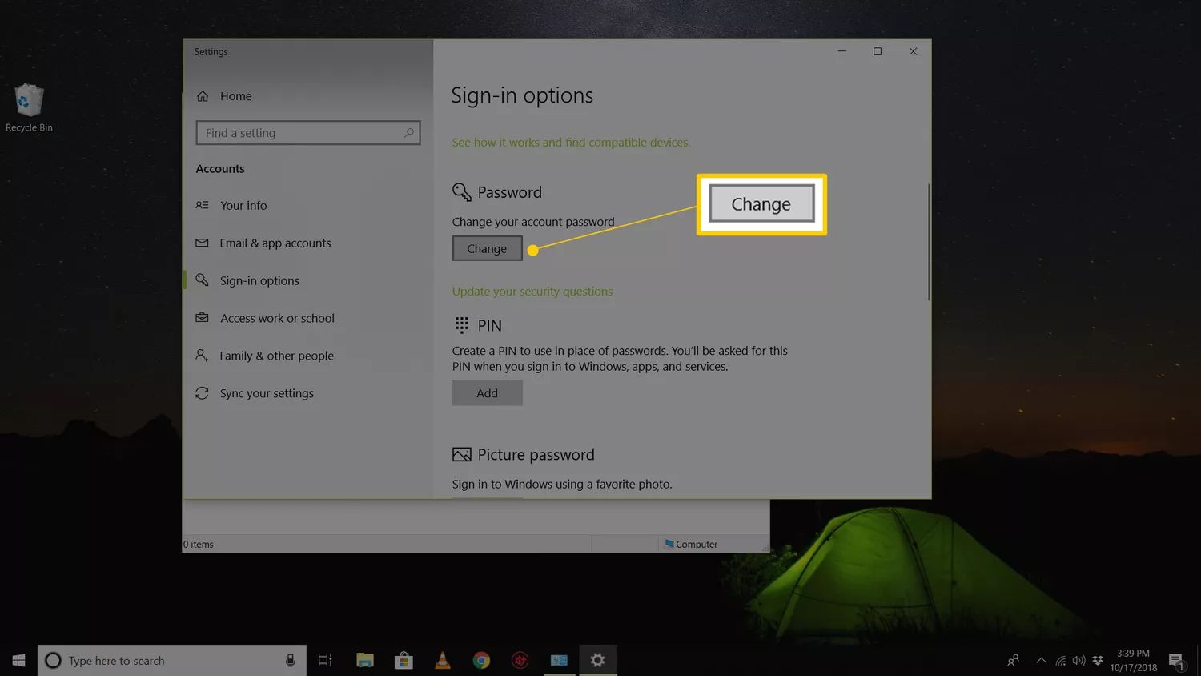This screenshot has height=676, width=1201.
Task: Click the briefcase icon for Access work
Action: [x=203, y=318]
